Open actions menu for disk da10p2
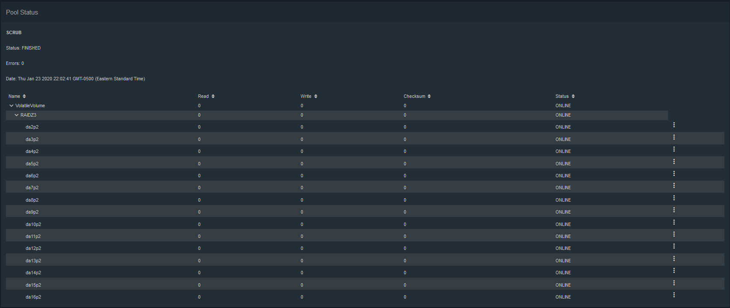This screenshot has height=308, width=730. [x=674, y=222]
